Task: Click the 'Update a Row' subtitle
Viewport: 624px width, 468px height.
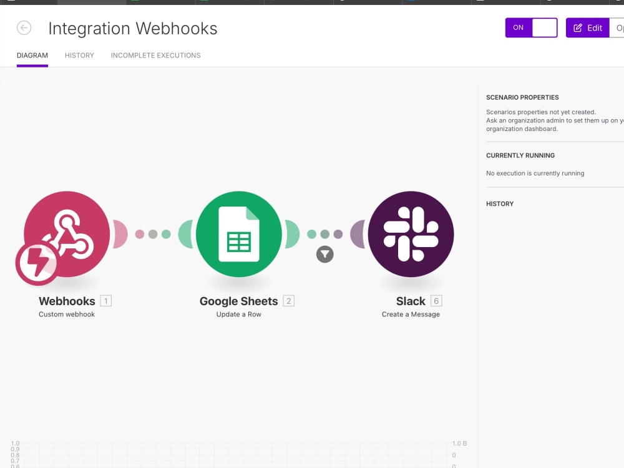Action: (x=239, y=314)
